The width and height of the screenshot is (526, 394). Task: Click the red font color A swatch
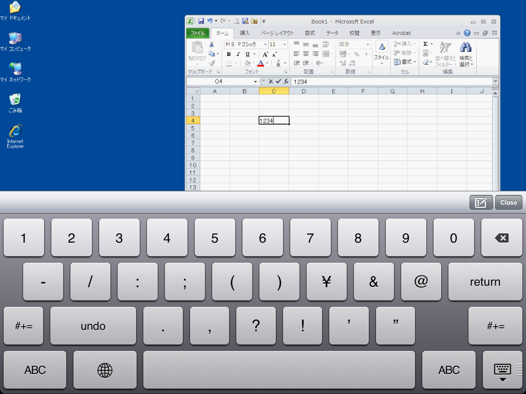click(x=260, y=63)
